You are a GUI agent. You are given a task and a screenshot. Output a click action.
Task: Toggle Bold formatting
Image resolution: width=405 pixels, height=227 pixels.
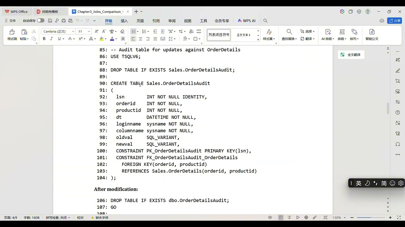44,39
